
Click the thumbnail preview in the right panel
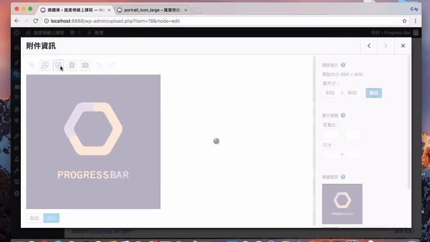click(x=342, y=204)
